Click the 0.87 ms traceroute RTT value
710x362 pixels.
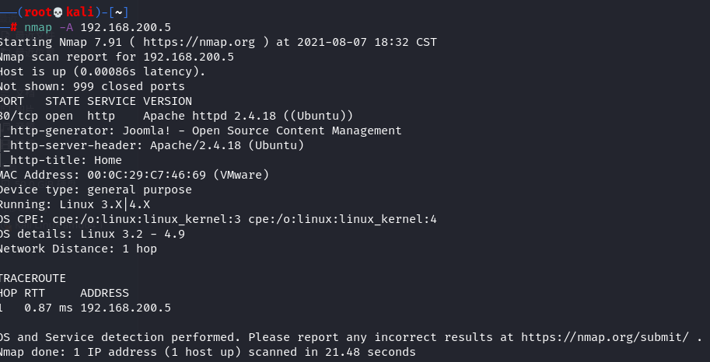click(x=48, y=308)
